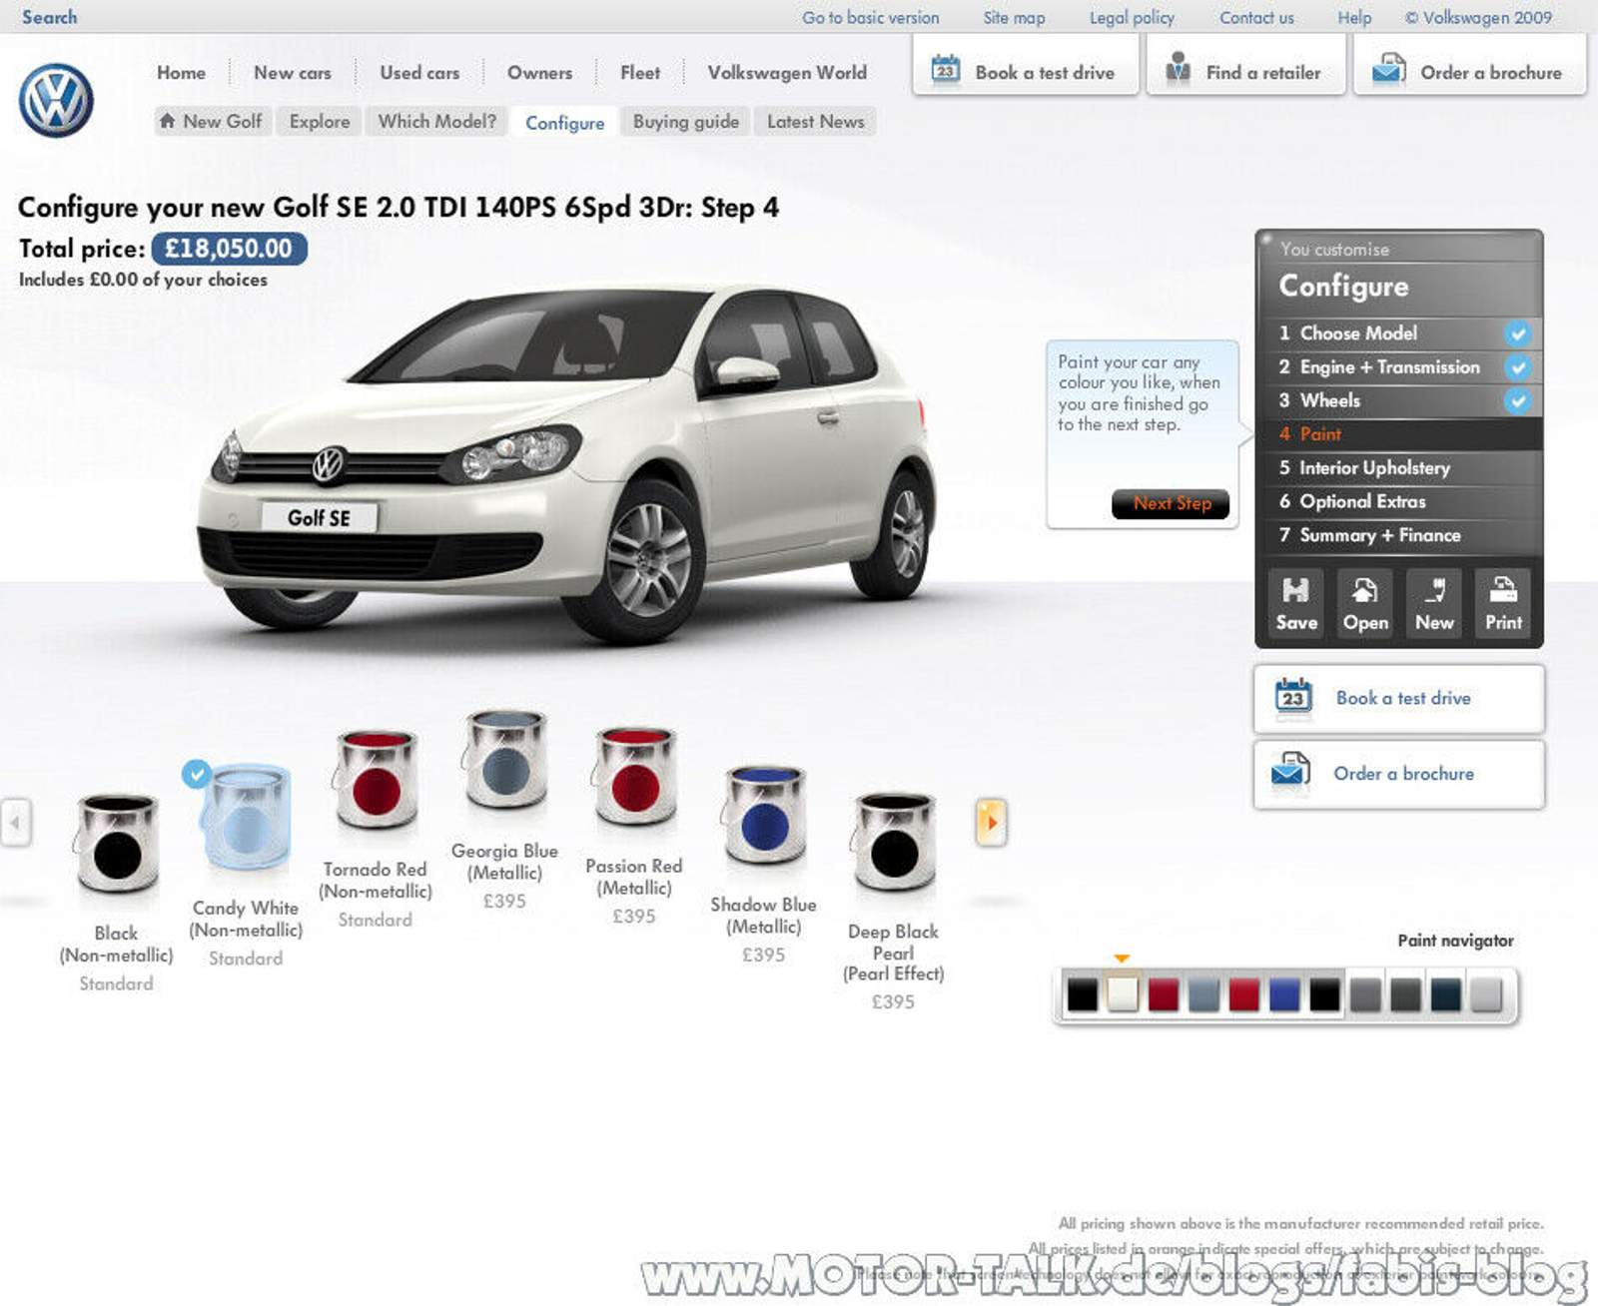Open a saved configuration
The height and width of the screenshot is (1306, 1598).
click(x=1365, y=602)
